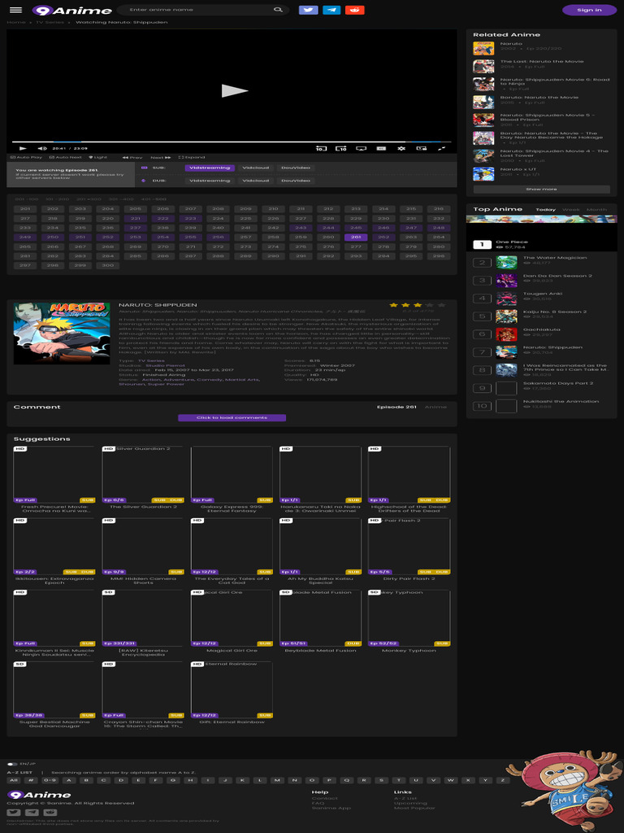Mute the video volume icon
The width and height of the screenshot is (624, 833).
(x=42, y=149)
